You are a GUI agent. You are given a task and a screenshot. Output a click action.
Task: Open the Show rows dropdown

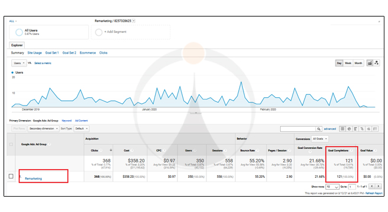(332, 187)
